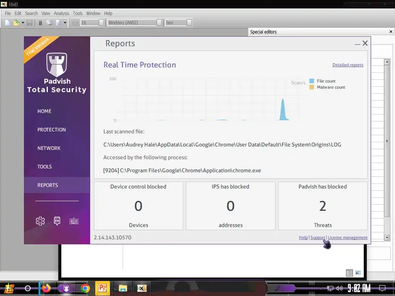Viewport: 395px width, 296px height.
Task: Open the network status tray icon
Action: click(330, 288)
